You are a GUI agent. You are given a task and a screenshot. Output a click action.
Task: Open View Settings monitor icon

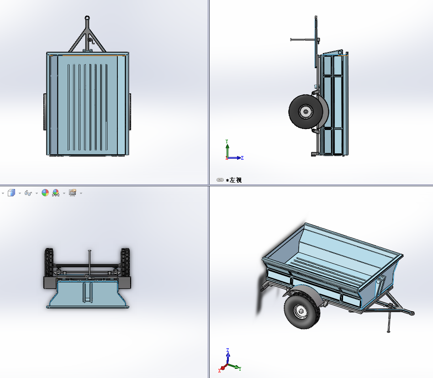[x=73, y=193]
